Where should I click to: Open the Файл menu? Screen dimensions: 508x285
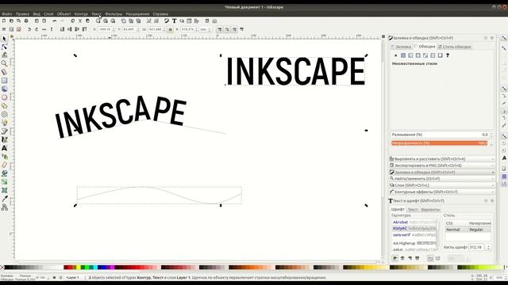7,14
